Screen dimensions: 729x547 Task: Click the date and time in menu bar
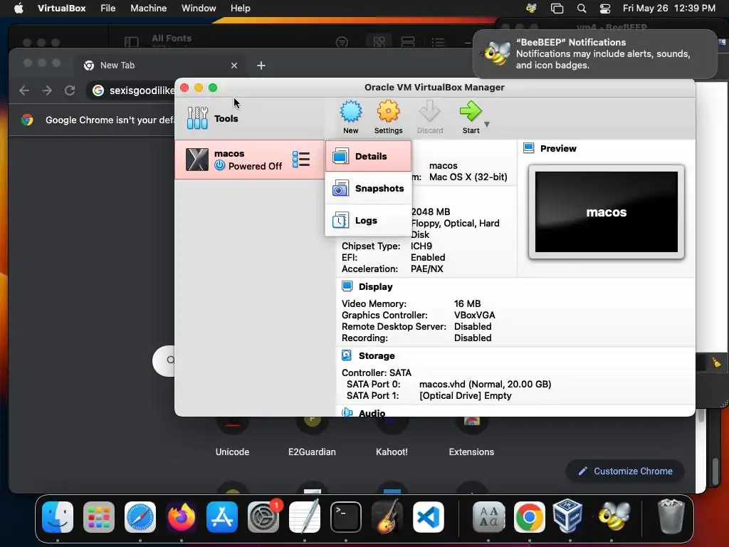(669, 9)
